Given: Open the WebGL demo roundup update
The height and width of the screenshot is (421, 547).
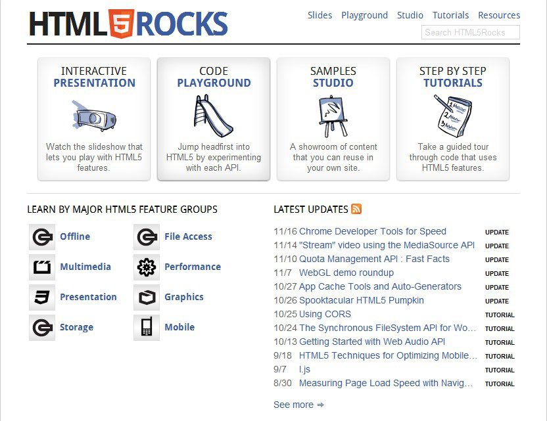Looking at the screenshot, I should click(x=346, y=273).
